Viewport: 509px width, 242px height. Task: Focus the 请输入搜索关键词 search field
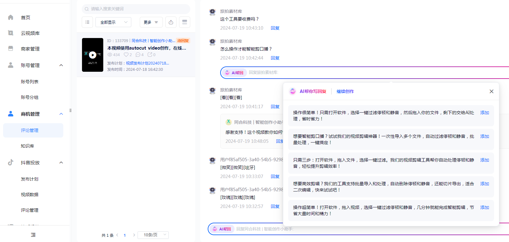[136, 9]
